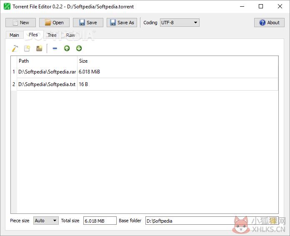The width and height of the screenshot is (290, 236).
Task: Create a new torrent with New button
Action: coord(20,23)
